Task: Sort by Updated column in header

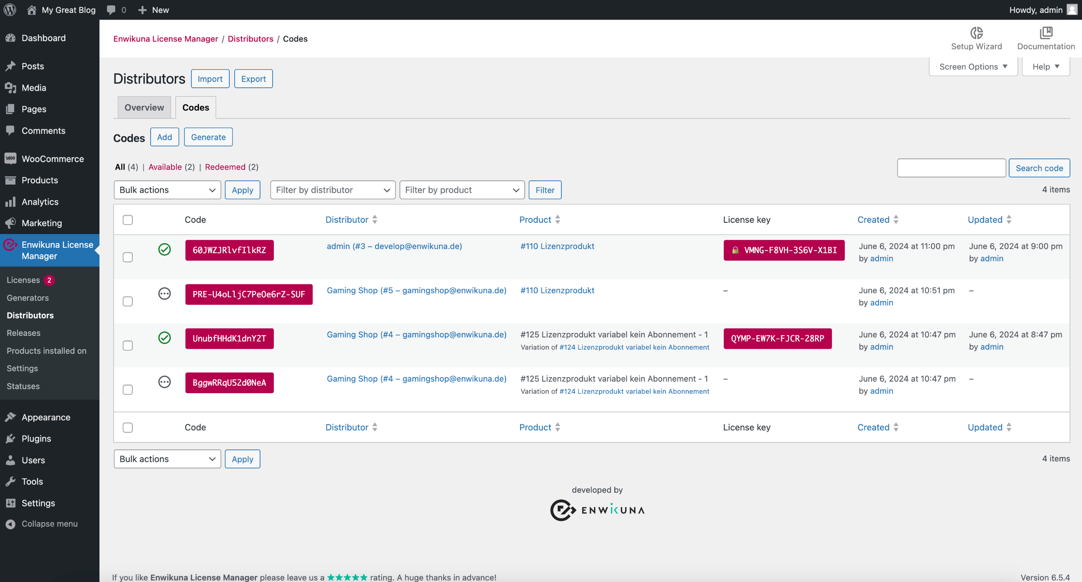Action: click(989, 219)
